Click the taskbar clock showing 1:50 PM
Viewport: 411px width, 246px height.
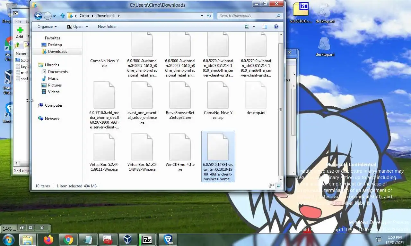[395, 240]
